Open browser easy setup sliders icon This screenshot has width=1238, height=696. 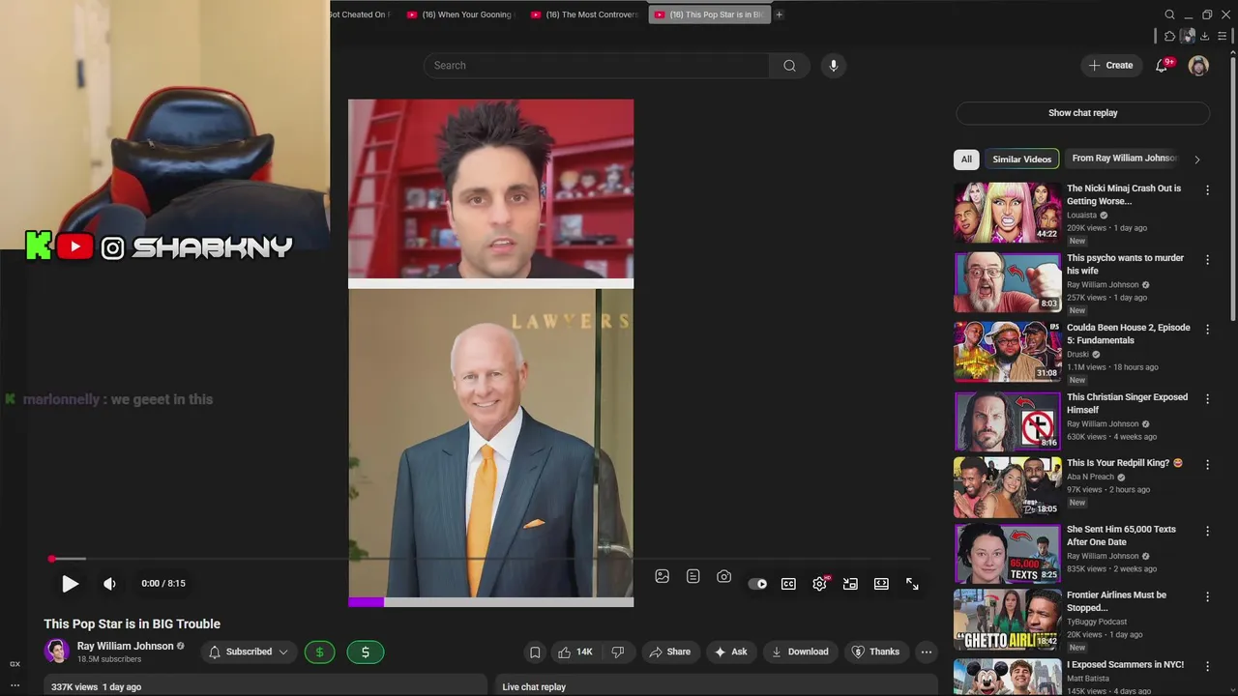click(x=1223, y=36)
